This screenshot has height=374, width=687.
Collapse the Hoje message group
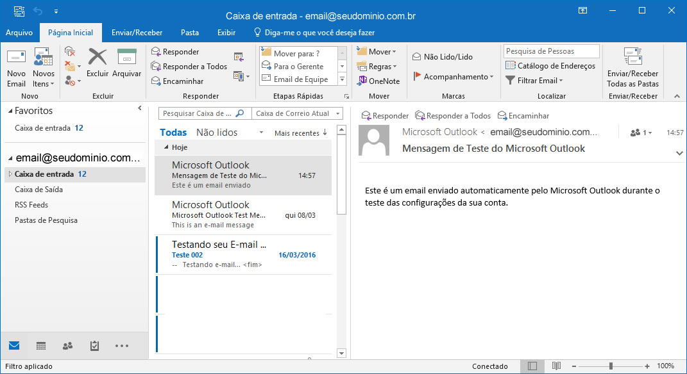166,147
